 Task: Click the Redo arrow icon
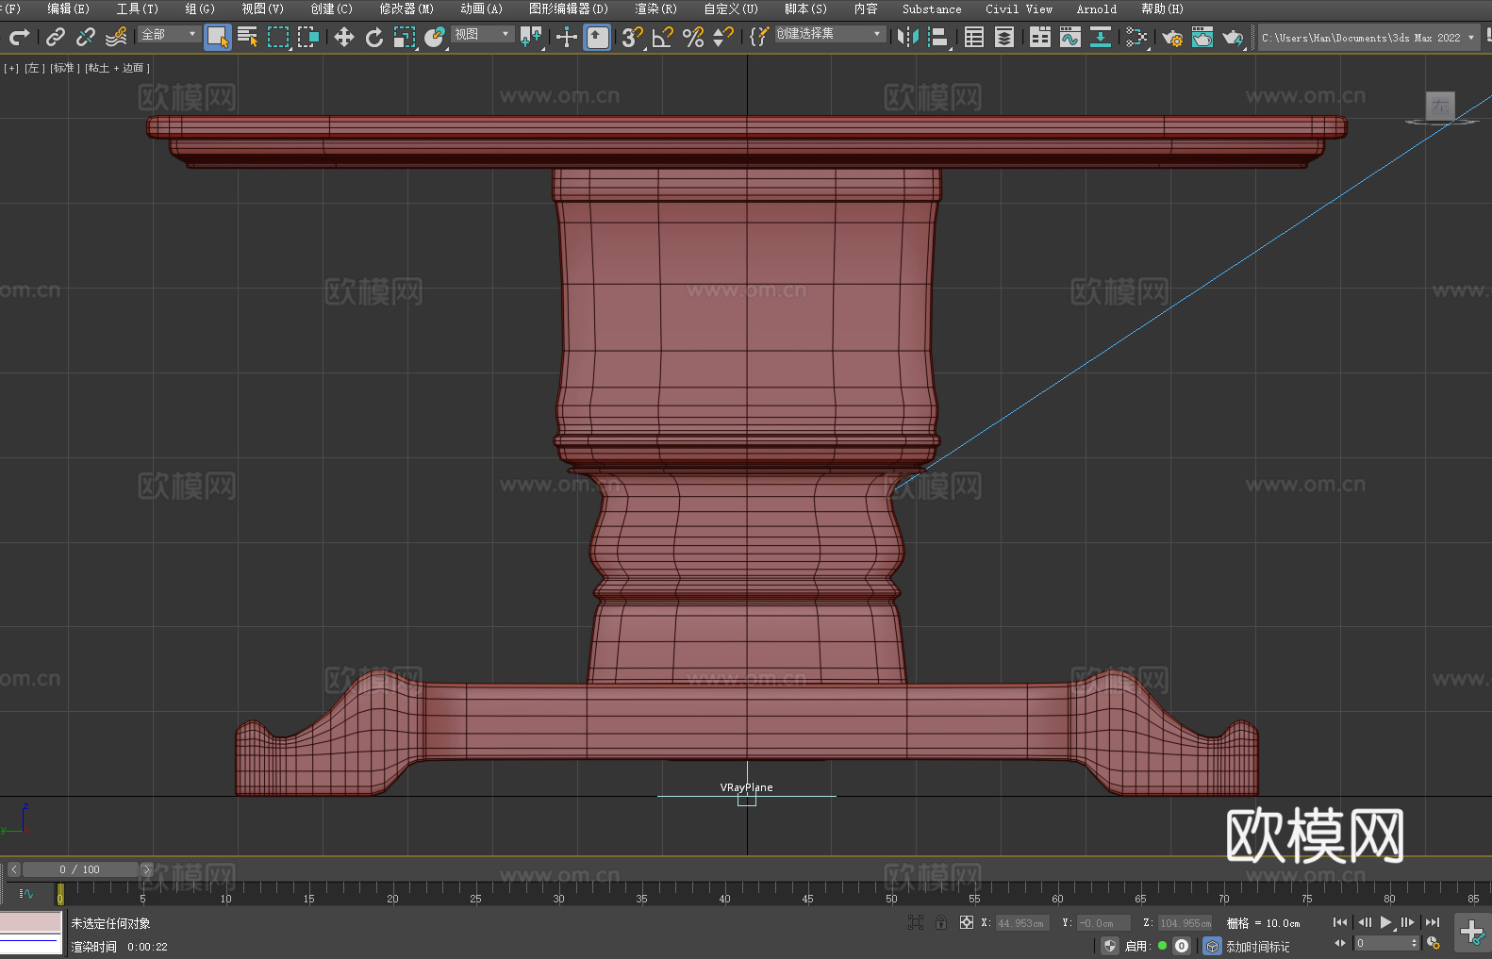coord(19,37)
